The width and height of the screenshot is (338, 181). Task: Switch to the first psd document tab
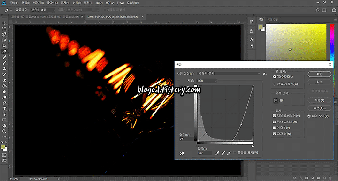(x=45, y=17)
